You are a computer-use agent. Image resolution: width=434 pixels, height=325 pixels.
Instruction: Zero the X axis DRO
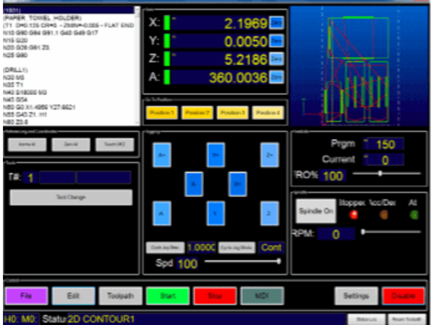pos(276,23)
